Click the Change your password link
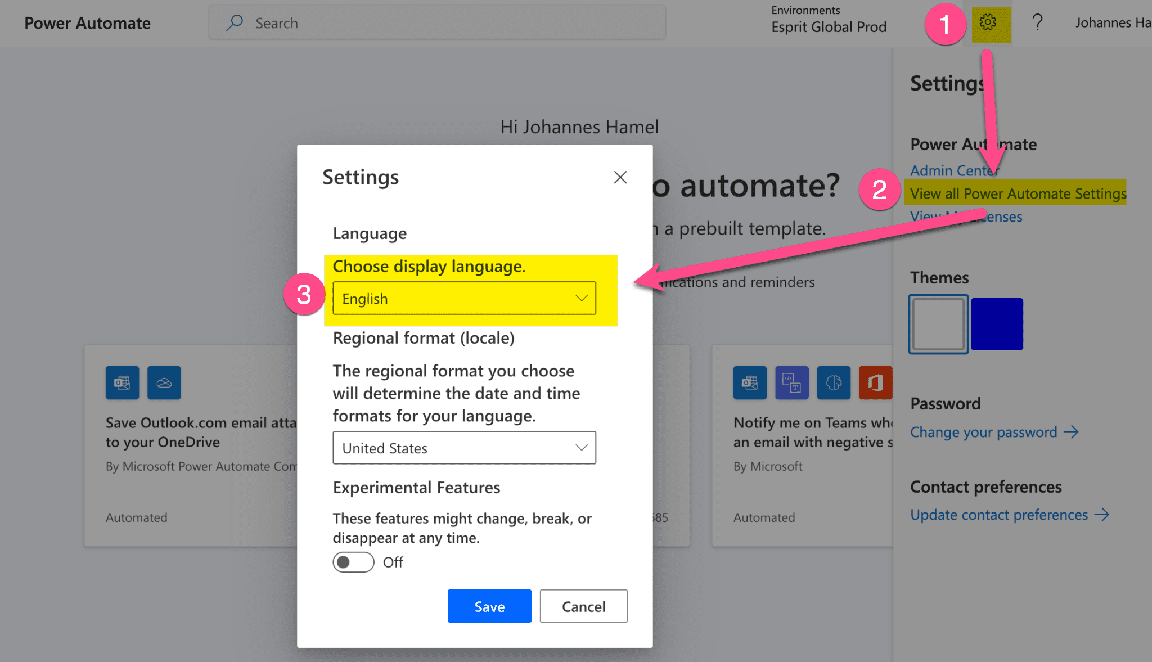The image size is (1152, 662). click(984, 432)
